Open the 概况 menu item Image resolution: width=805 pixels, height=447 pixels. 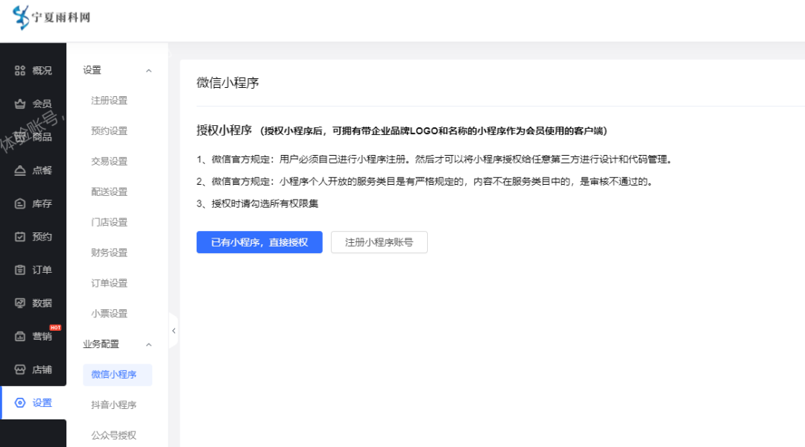33,71
